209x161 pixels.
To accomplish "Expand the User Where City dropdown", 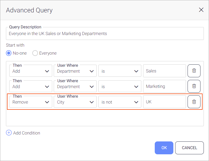I will 75,102.
